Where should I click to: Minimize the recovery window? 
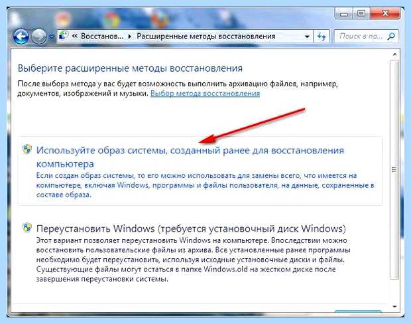click(344, 13)
